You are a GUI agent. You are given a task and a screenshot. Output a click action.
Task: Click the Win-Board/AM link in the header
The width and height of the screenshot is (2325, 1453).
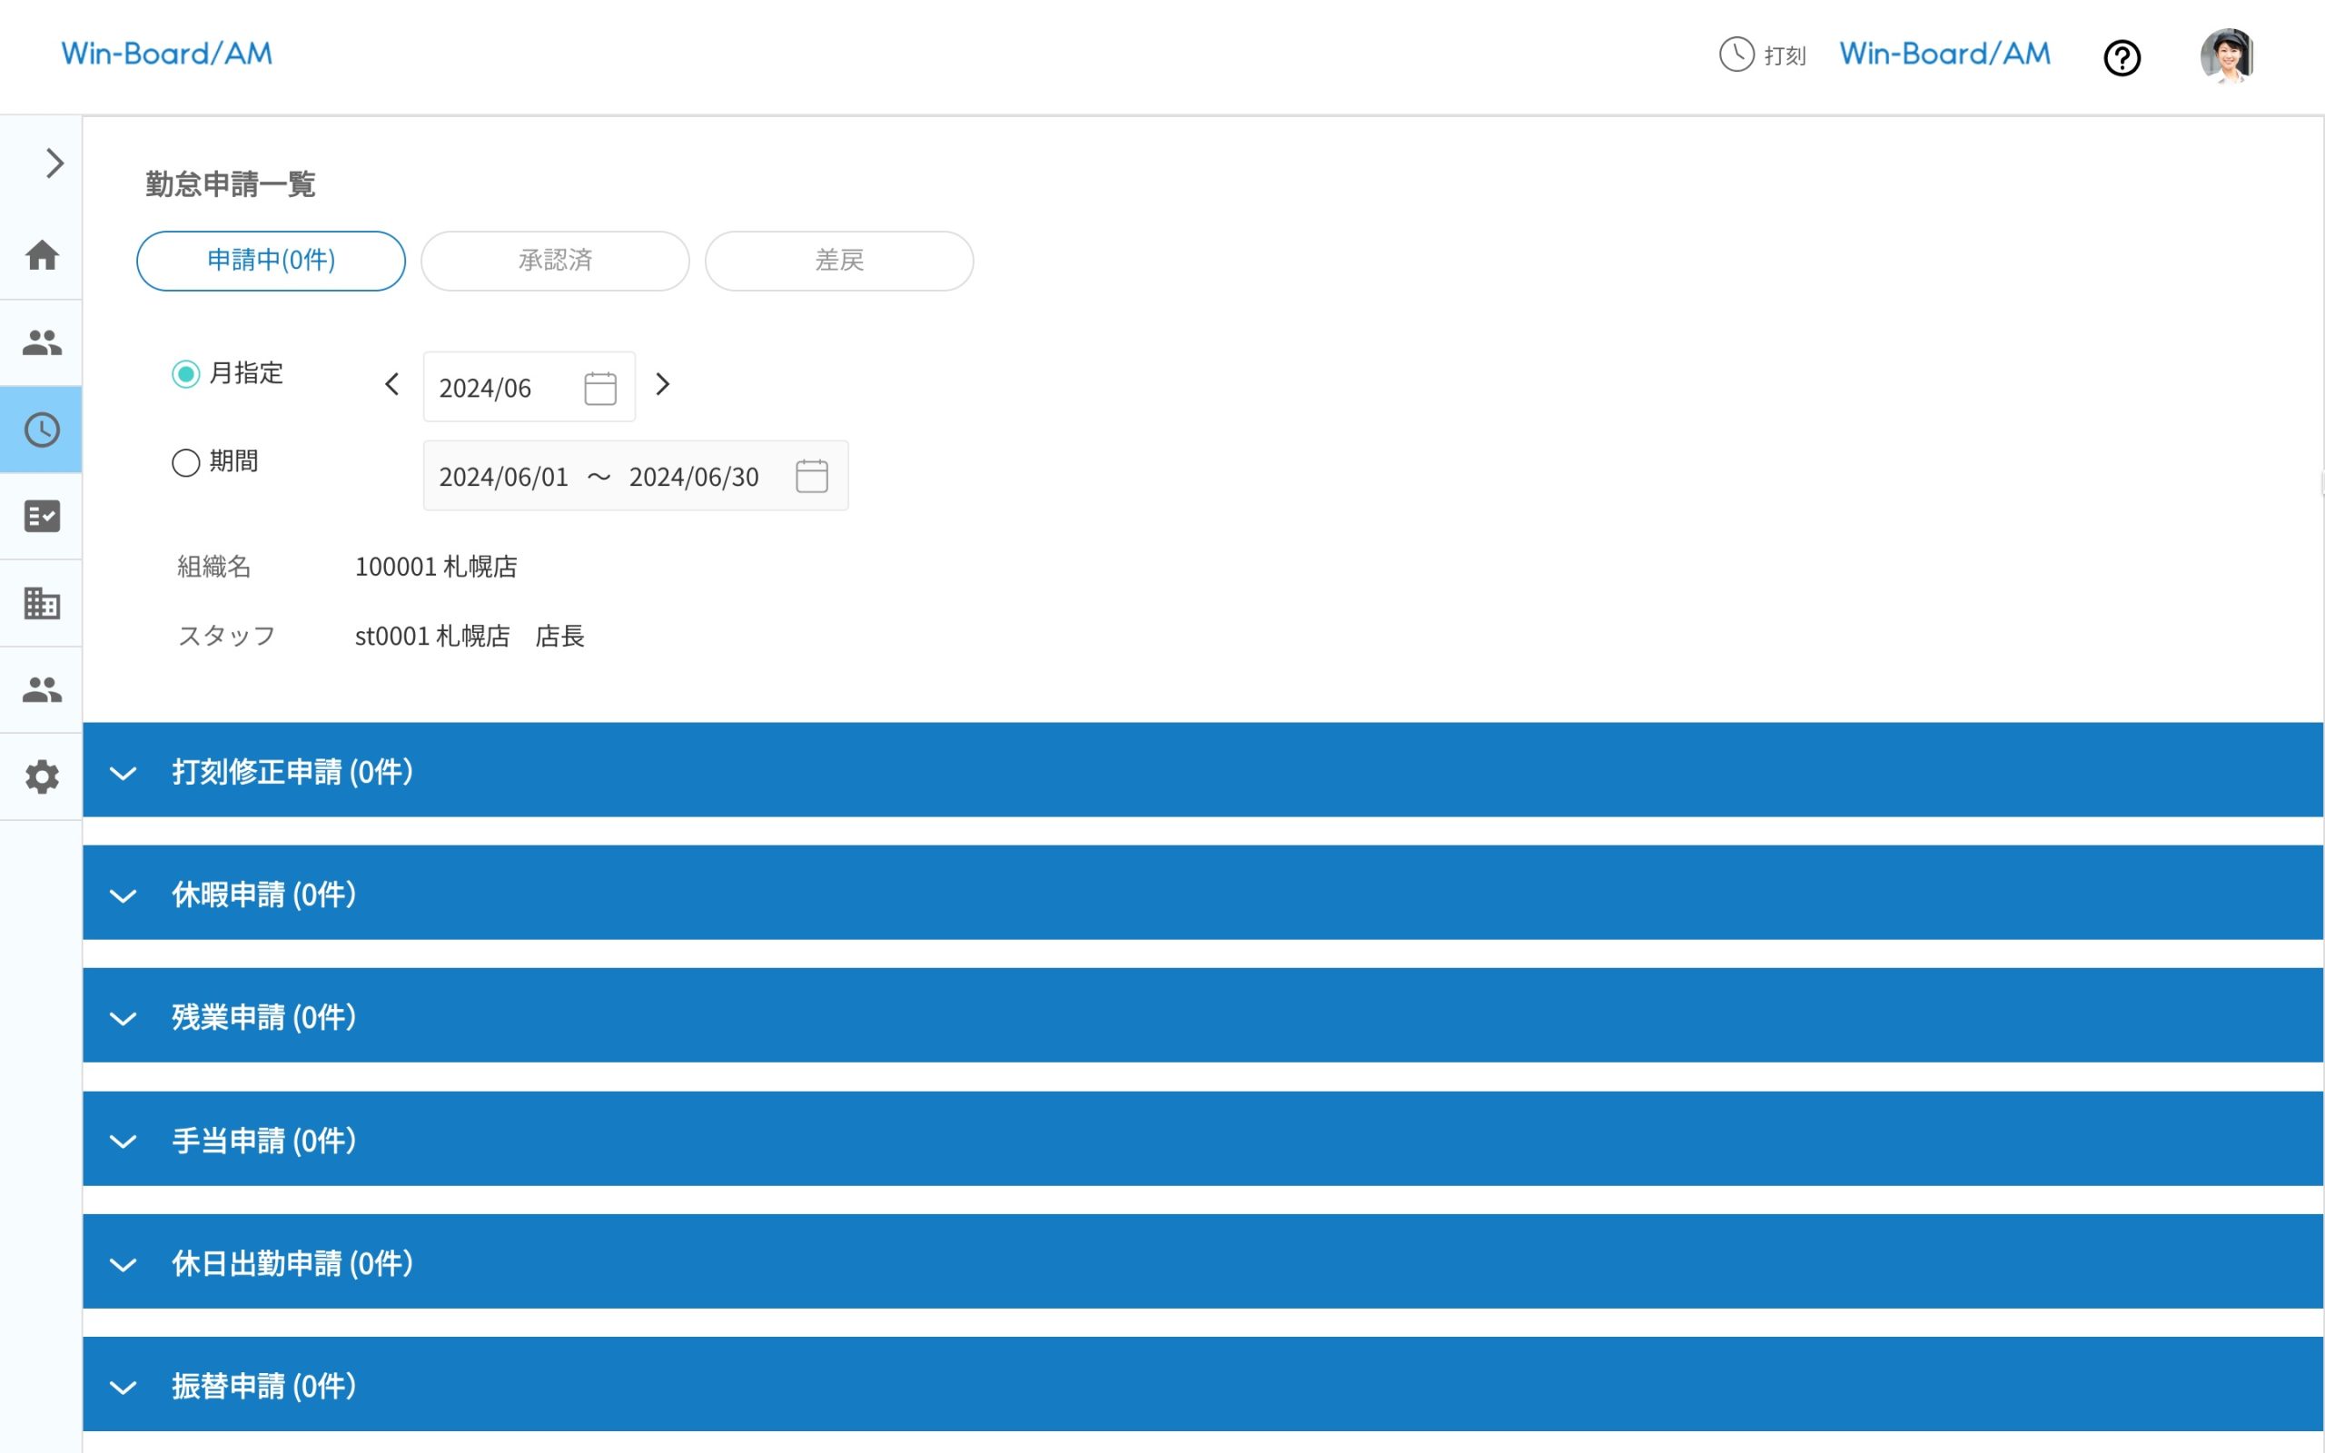(1943, 54)
